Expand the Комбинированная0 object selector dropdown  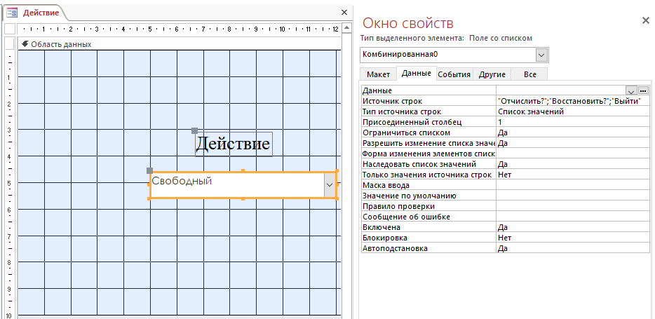(x=541, y=55)
